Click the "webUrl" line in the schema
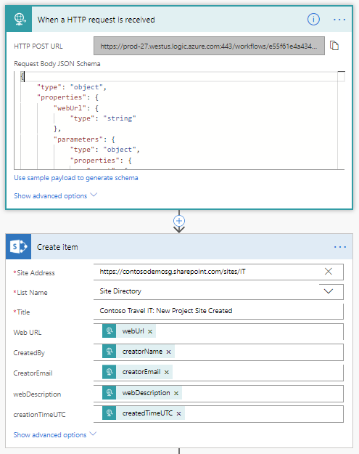The width and height of the screenshot is (359, 454). pyautogui.click(x=75, y=108)
